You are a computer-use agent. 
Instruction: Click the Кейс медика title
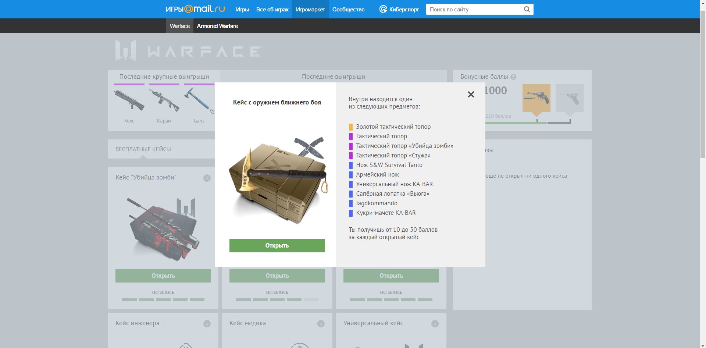pos(247,323)
